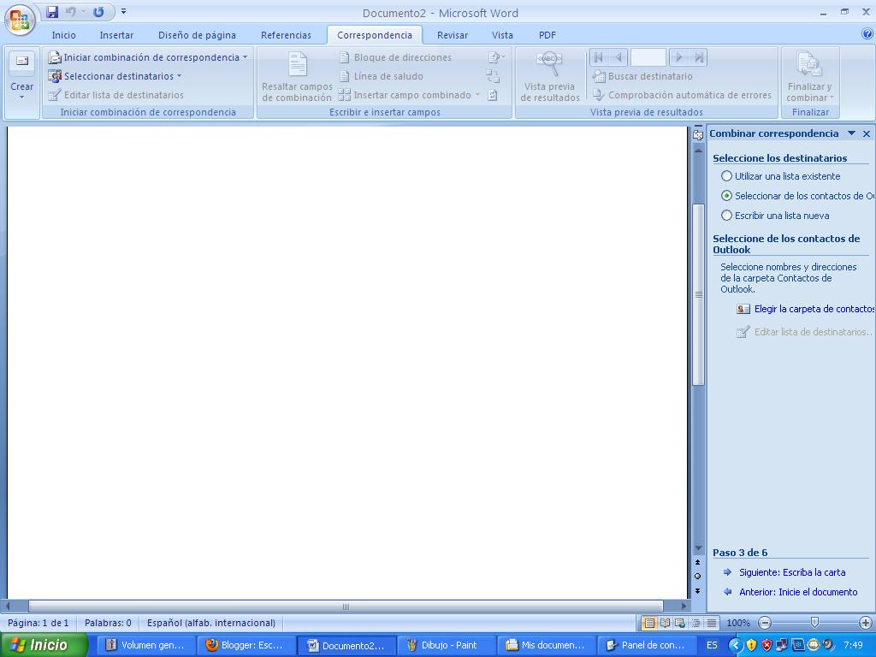Open Word help question mark icon
Image resolution: width=876 pixels, height=657 pixels.
click(867, 34)
